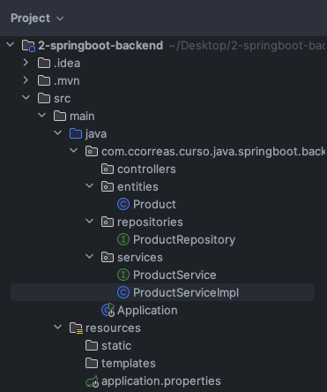Select the templates folder label
The image size is (327, 392).
(129, 364)
